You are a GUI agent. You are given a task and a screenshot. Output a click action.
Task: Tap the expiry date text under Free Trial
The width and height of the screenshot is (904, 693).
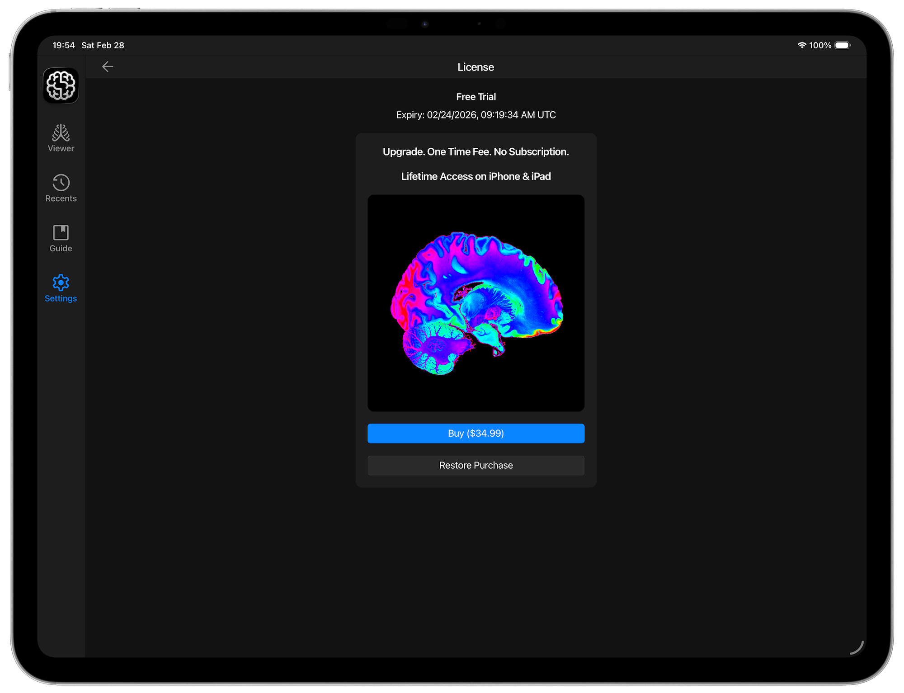(476, 115)
